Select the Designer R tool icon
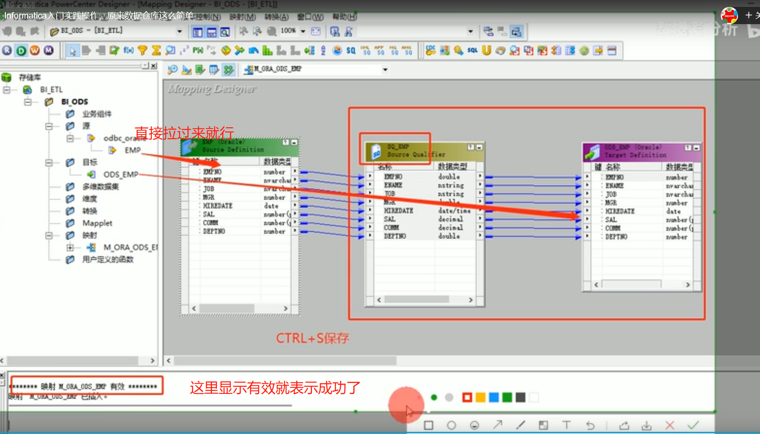Image resolution: width=760 pixels, height=434 pixels. pyautogui.click(x=6, y=50)
